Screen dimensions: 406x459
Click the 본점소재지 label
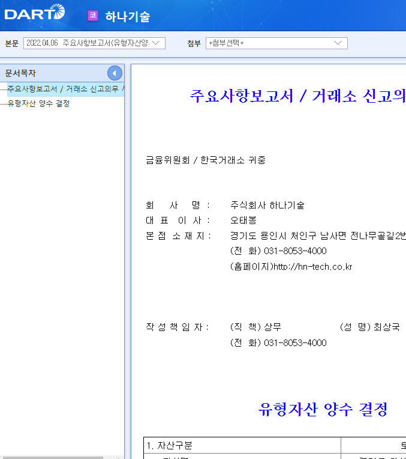pyautogui.click(x=178, y=236)
